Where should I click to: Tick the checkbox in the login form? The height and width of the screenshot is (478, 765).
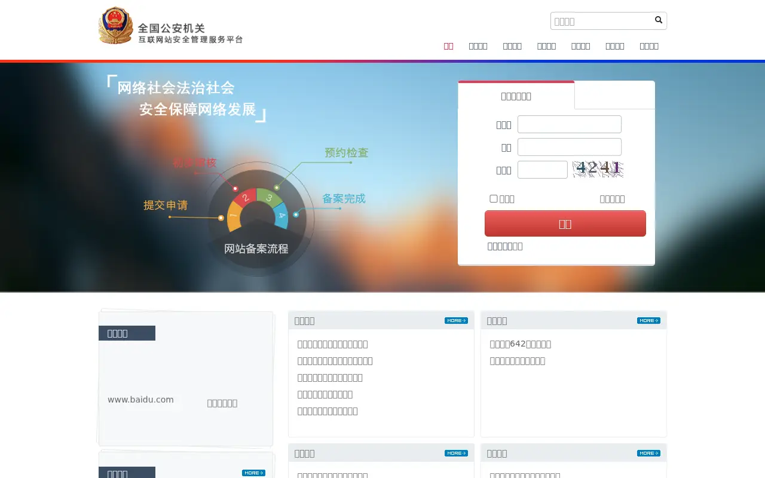click(494, 198)
